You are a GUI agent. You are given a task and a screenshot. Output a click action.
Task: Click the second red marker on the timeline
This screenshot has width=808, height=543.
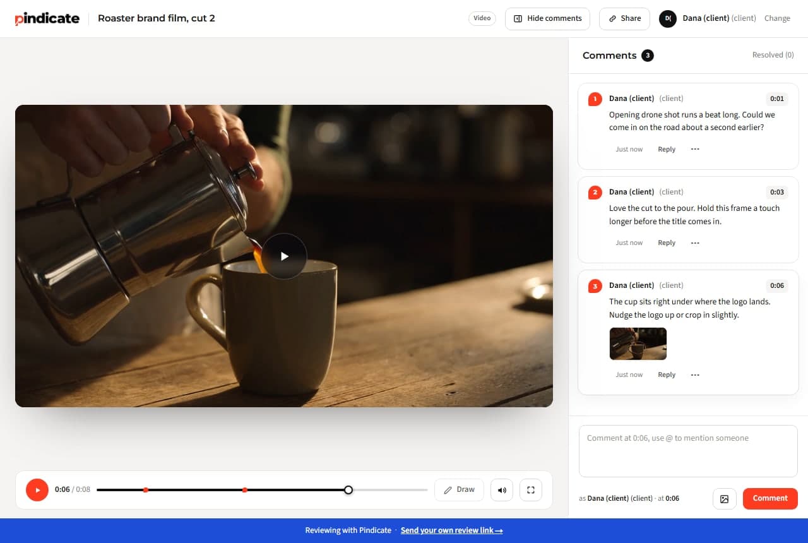tap(245, 490)
